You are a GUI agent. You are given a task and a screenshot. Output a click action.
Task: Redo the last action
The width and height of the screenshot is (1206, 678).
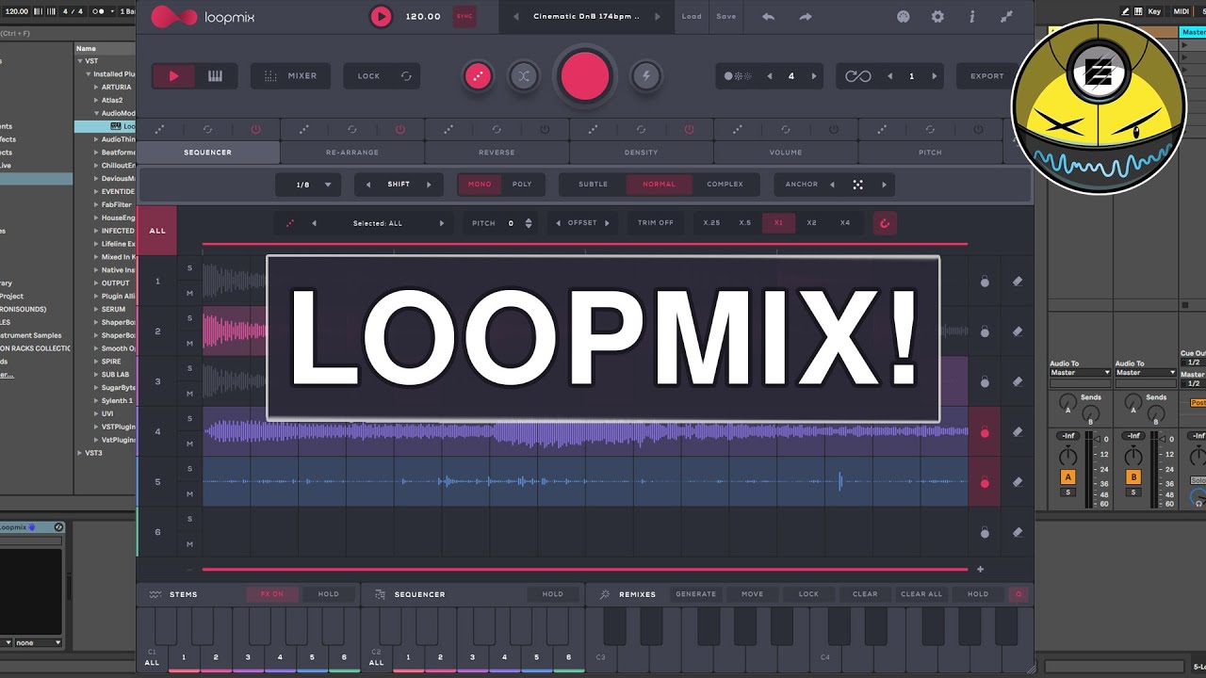pyautogui.click(x=806, y=16)
